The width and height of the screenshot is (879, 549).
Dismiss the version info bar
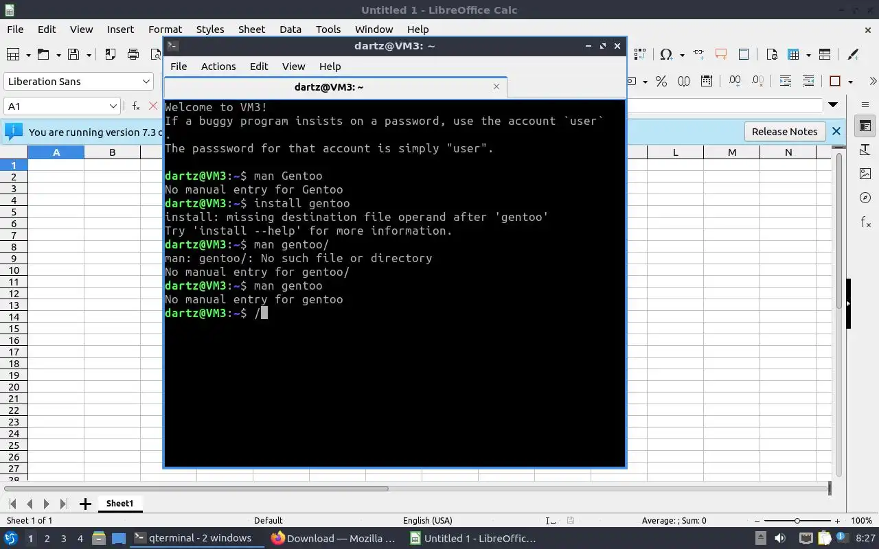point(836,131)
